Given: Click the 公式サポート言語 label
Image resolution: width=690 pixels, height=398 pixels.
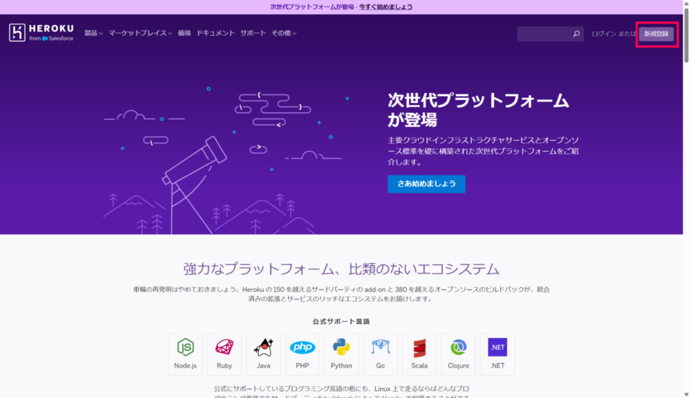Looking at the screenshot, I should [341, 321].
